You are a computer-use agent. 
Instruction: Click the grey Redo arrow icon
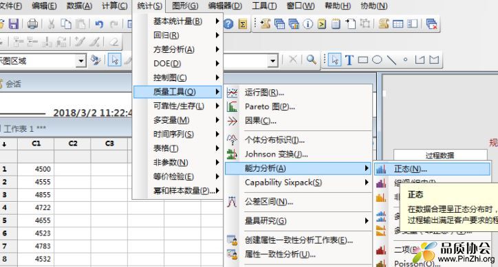point(113,24)
